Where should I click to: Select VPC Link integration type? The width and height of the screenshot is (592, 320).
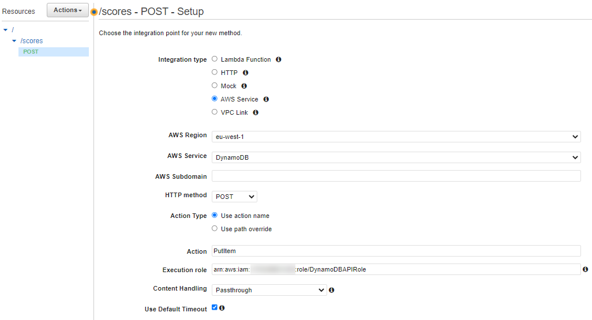[215, 112]
